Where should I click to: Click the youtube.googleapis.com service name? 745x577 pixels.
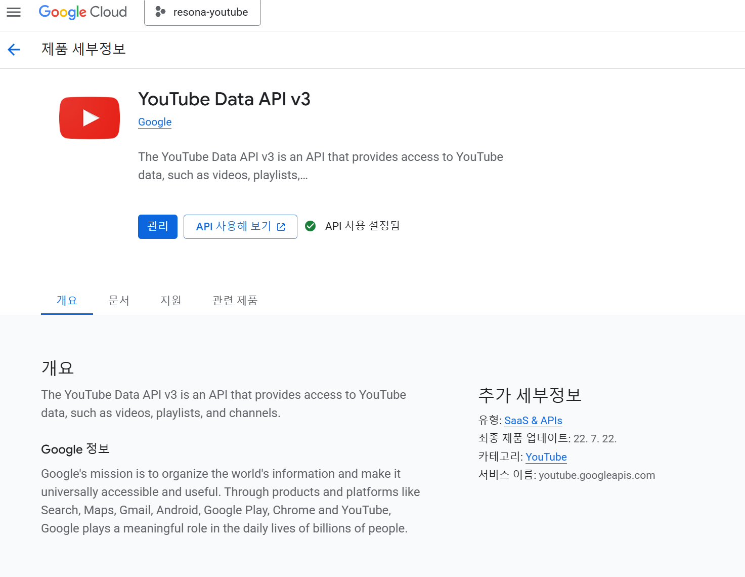597,475
